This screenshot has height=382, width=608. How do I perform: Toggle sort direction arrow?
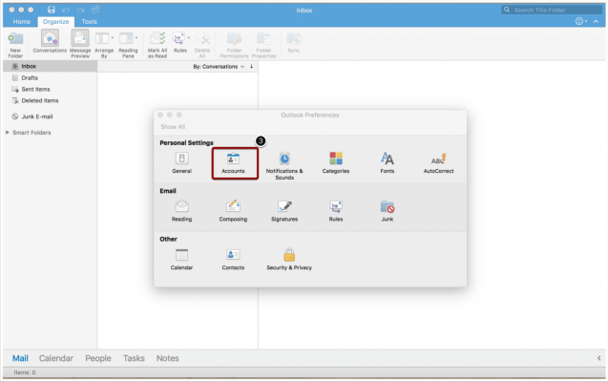pos(251,66)
